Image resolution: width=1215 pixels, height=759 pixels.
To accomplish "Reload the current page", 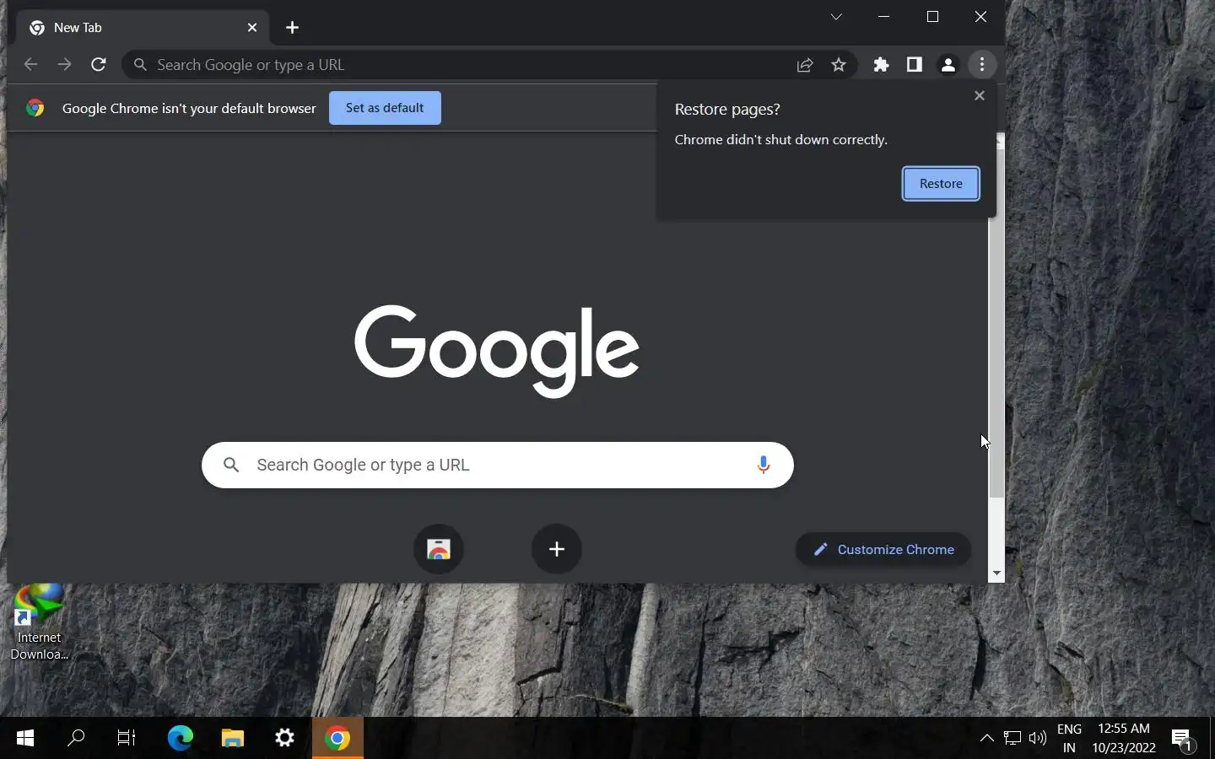I will [x=99, y=65].
